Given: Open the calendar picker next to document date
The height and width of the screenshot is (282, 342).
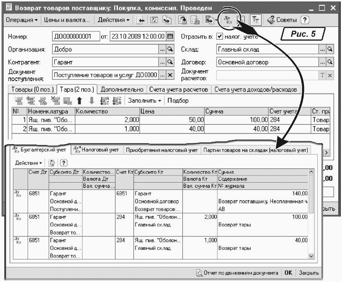Looking at the screenshot, I should pos(170,36).
